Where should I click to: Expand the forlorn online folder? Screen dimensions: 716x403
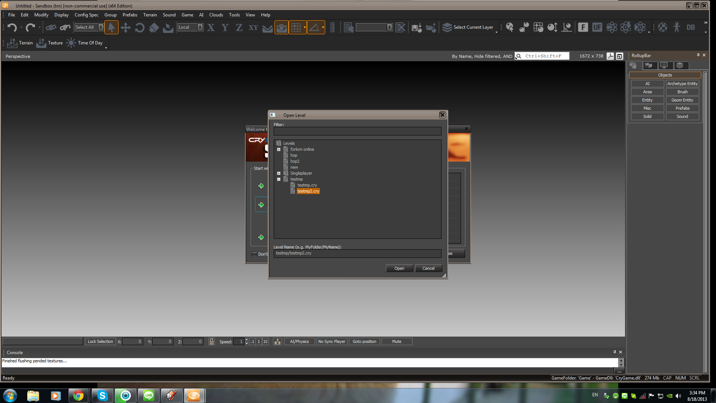pos(279,149)
